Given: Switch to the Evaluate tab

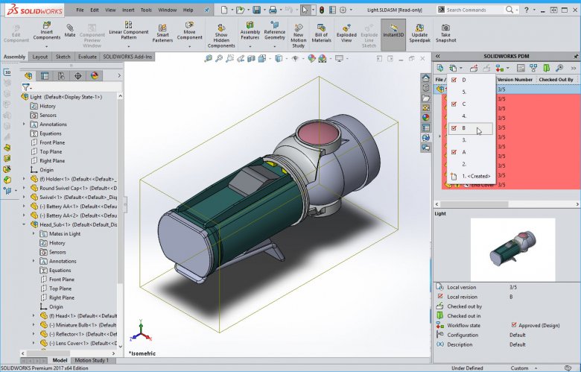Looking at the screenshot, I should coord(87,57).
